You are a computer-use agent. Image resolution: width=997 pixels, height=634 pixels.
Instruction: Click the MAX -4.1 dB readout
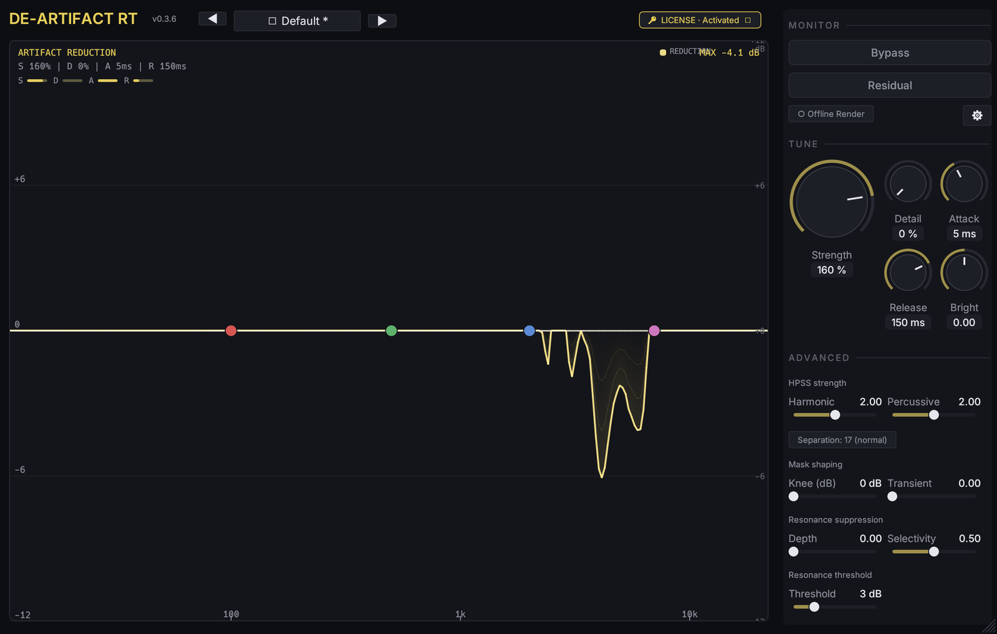tap(729, 53)
